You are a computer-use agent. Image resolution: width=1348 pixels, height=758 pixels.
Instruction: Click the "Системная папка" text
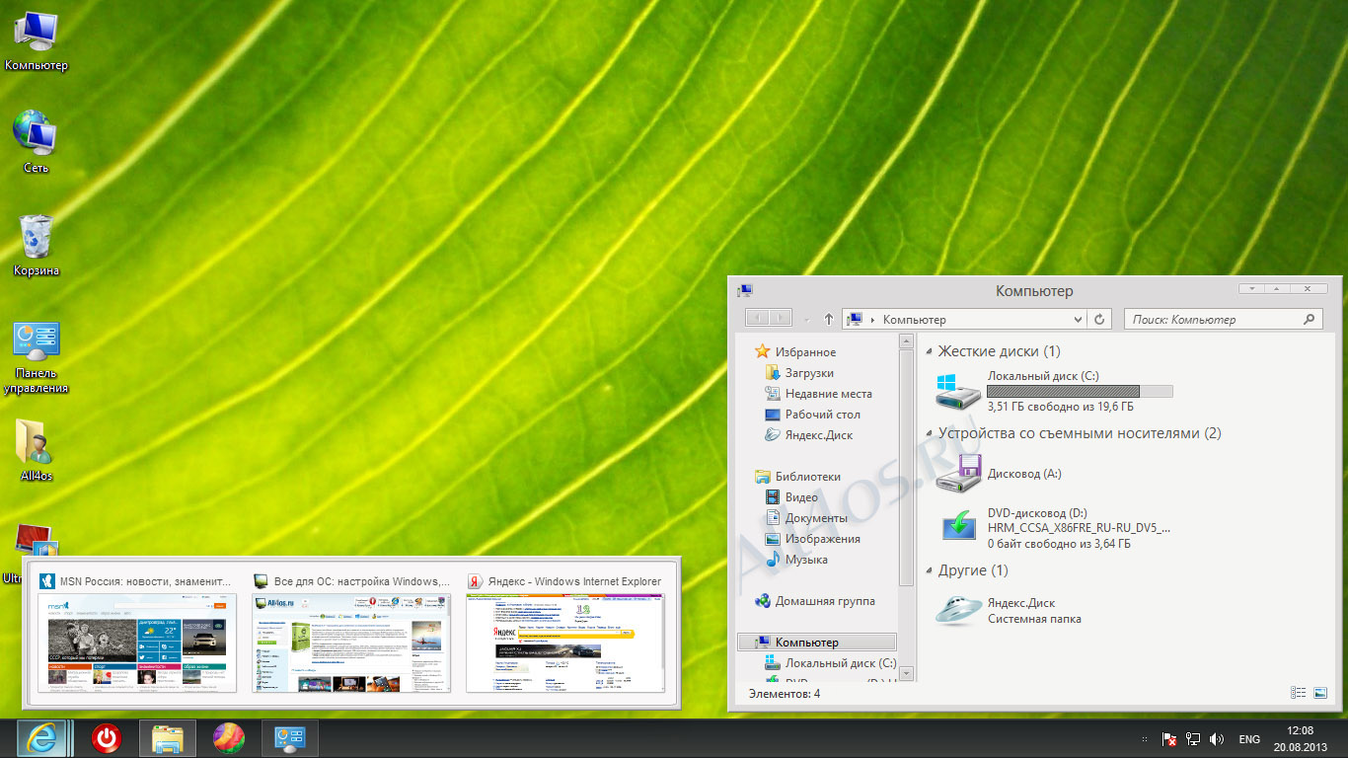[x=1034, y=619]
